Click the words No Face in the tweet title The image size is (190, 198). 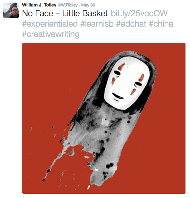click(x=38, y=13)
